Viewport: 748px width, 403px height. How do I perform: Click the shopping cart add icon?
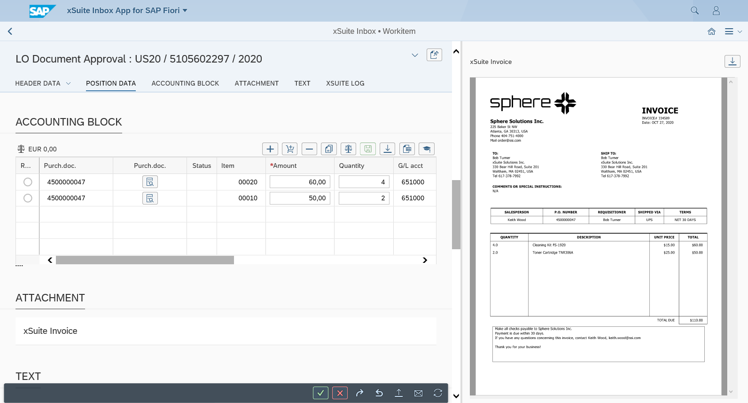point(290,149)
